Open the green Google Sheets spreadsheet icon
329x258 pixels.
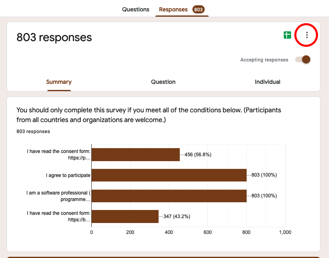tap(287, 35)
